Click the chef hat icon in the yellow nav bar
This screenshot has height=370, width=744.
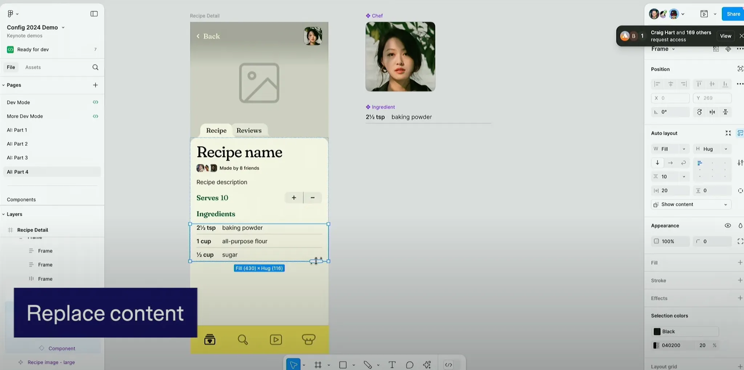[308, 340]
